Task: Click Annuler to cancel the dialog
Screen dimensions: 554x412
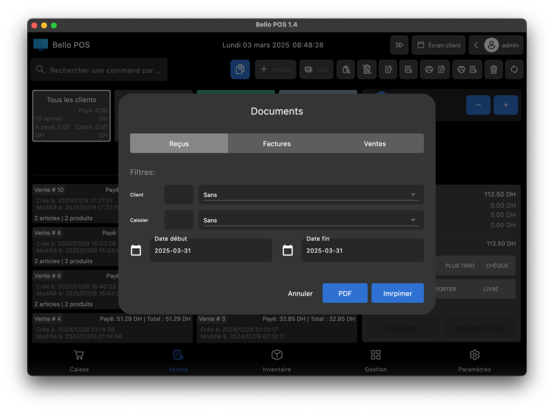Action: 300,293
